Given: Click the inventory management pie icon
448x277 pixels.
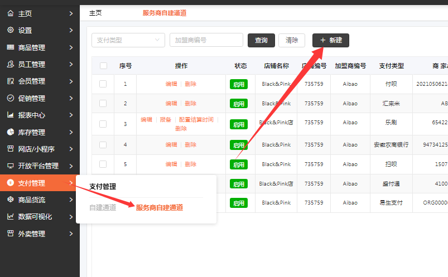Looking at the screenshot, I should pos(10,132).
